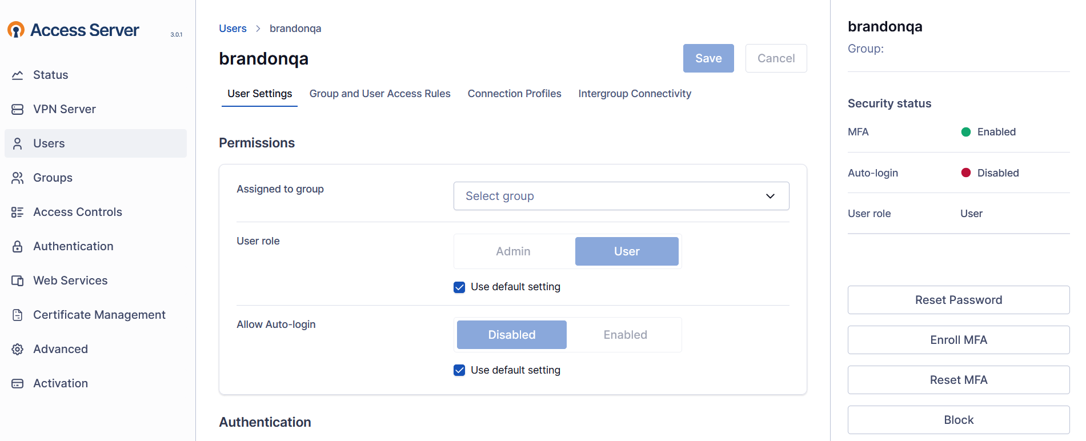Switch to Connection Profiles tab
Viewport: 1086px width, 441px height.
(x=514, y=94)
